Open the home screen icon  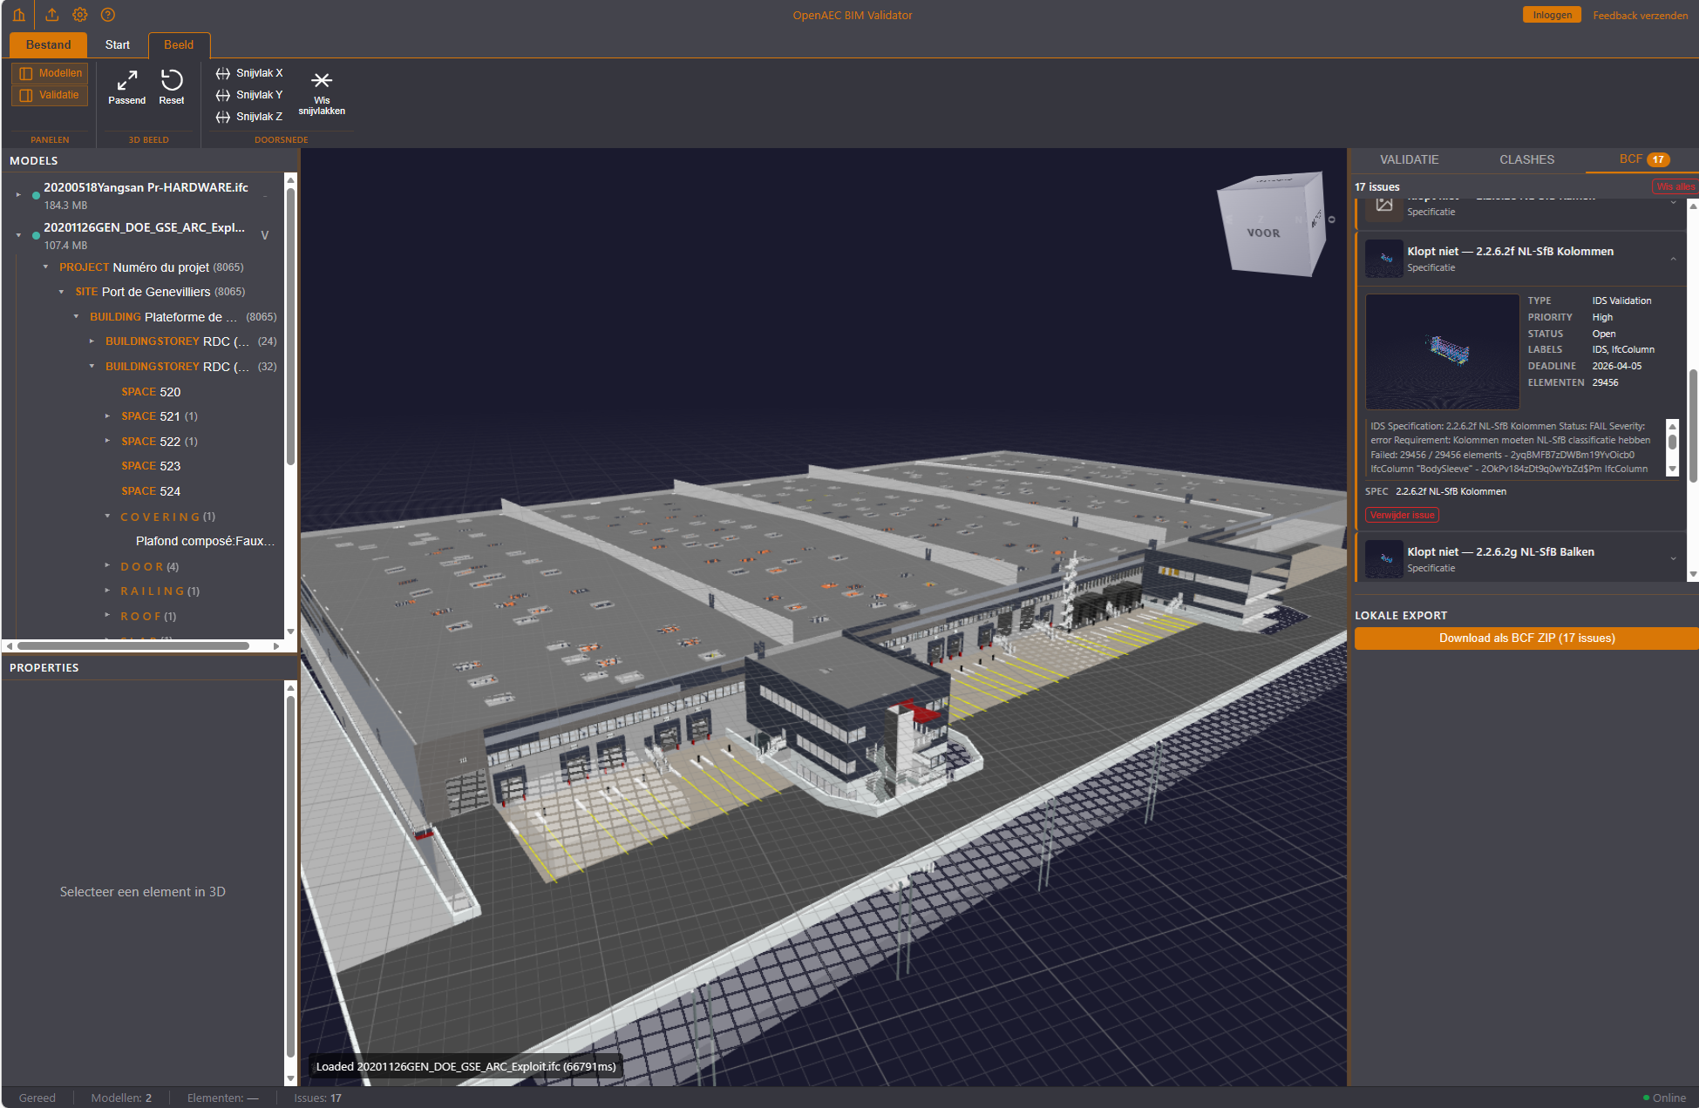18,14
